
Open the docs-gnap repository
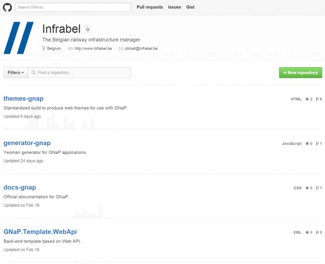[19, 188]
